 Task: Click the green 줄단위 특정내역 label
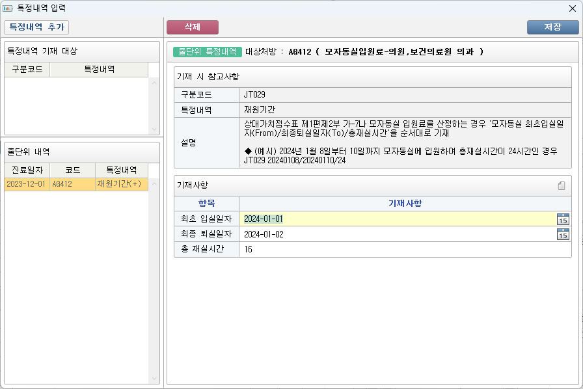click(207, 52)
